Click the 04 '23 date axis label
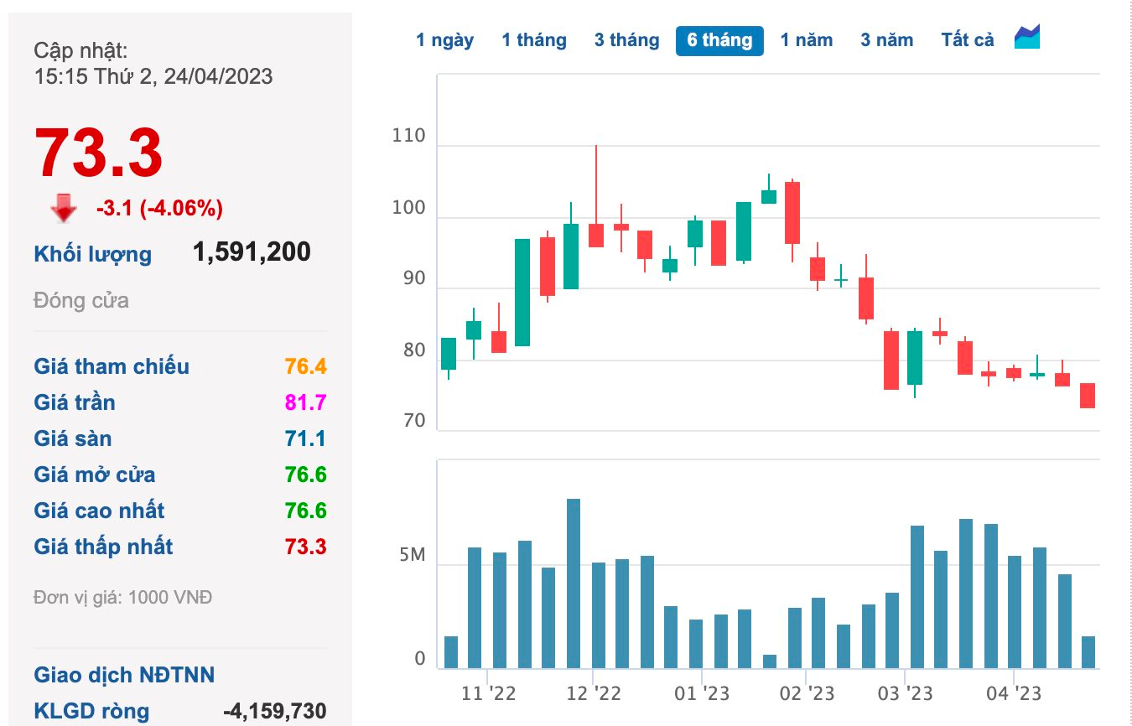The image size is (1132, 726). coord(1014,694)
